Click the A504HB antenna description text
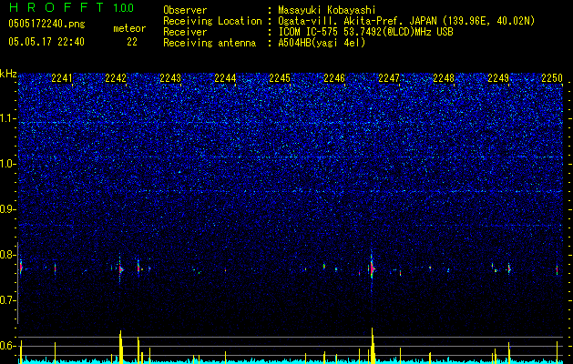The width and height of the screenshot is (573, 364). pos(322,43)
